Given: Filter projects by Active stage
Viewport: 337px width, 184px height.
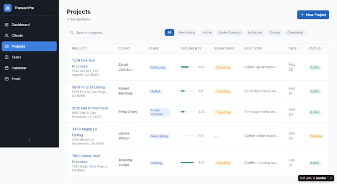Looking at the screenshot, I should pyautogui.click(x=207, y=32).
